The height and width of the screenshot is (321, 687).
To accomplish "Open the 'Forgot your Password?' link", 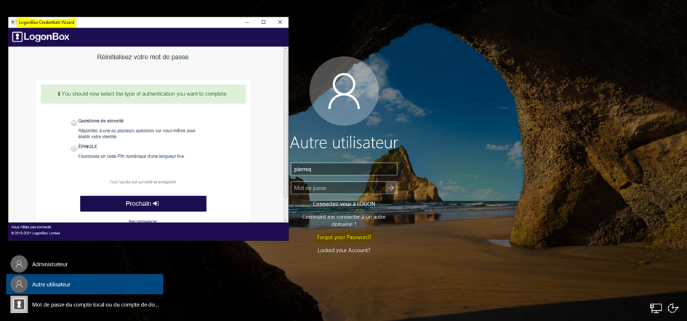I will (344, 237).
